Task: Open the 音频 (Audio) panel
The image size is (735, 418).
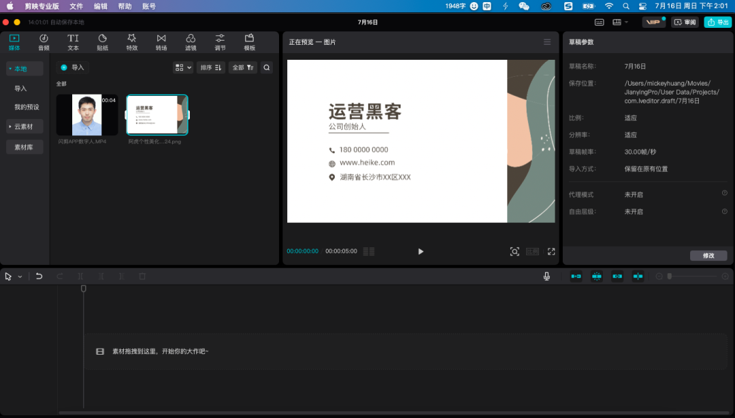Action: point(43,41)
